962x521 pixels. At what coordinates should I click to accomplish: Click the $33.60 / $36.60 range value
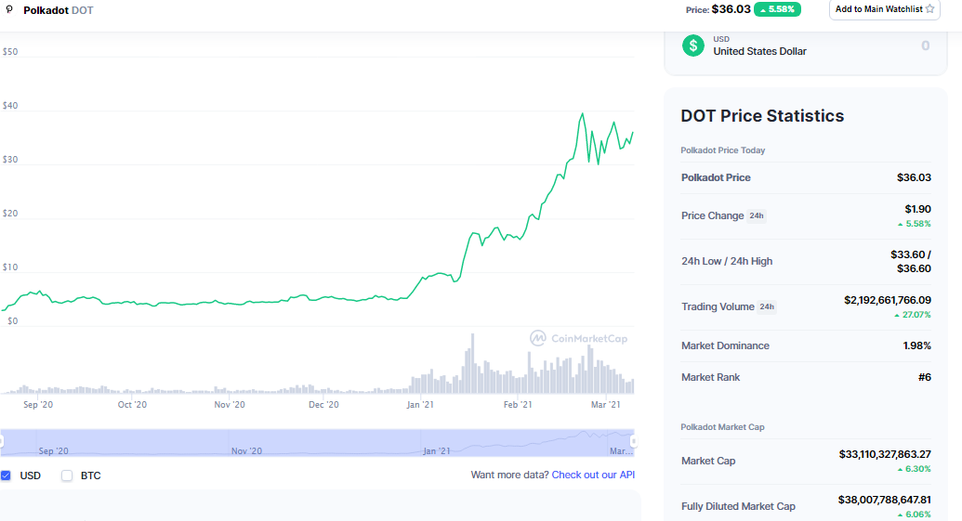[911, 261]
